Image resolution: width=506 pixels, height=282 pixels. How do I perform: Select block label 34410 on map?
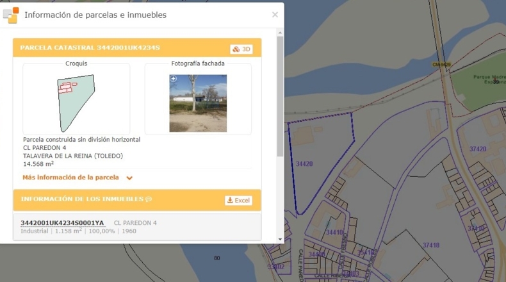pos(334,232)
